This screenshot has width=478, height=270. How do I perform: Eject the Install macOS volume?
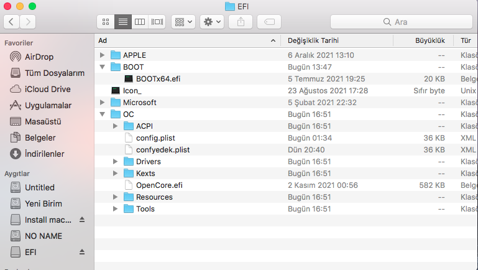coord(81,220)
